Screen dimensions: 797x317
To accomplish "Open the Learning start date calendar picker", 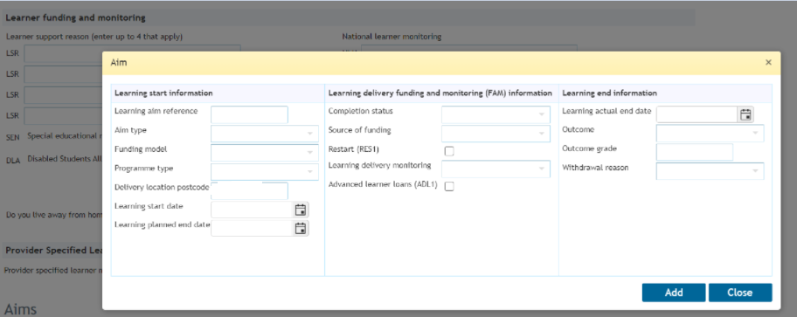I will [301, 210].
